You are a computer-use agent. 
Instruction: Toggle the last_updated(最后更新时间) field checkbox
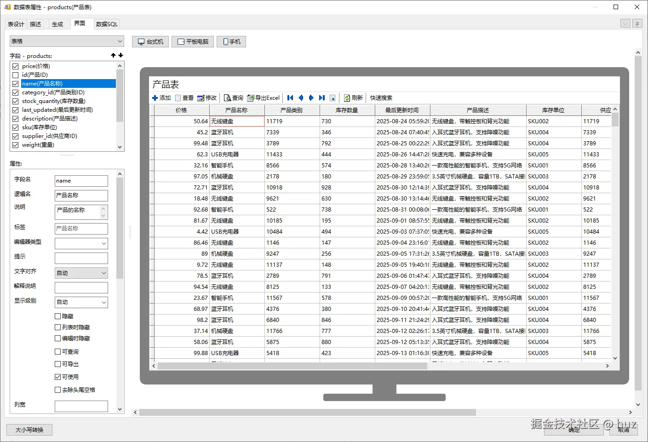coord(16,110)
